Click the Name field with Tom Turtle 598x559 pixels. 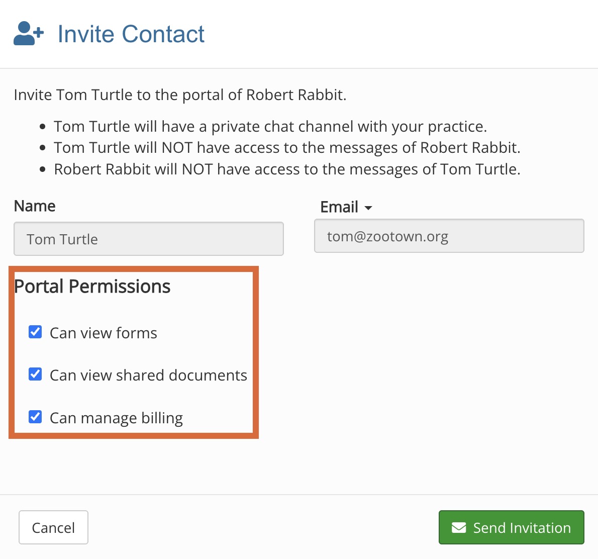click(x=148, y=239)
